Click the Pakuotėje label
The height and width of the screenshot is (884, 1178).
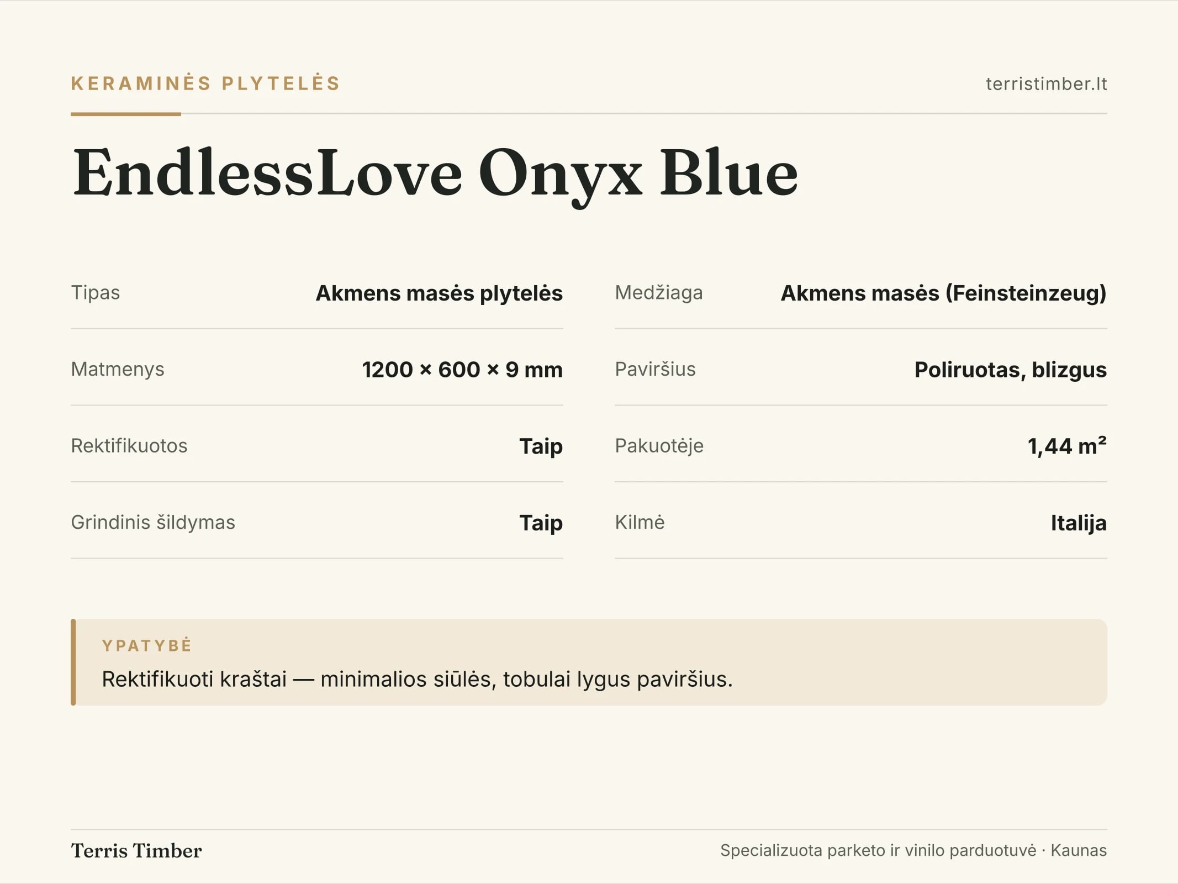[659, 446]
